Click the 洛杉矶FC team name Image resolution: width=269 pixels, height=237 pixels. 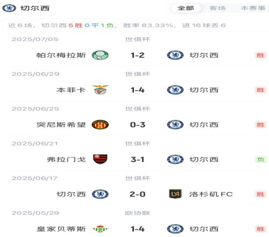211,194
